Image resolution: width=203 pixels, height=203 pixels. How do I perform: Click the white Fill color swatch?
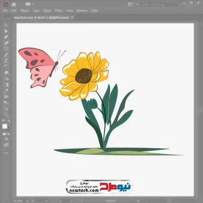[x=5, y=126]
